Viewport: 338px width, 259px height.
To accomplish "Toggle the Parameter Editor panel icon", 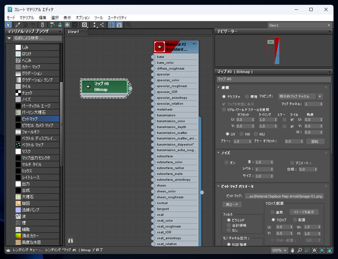I will 119,25.
